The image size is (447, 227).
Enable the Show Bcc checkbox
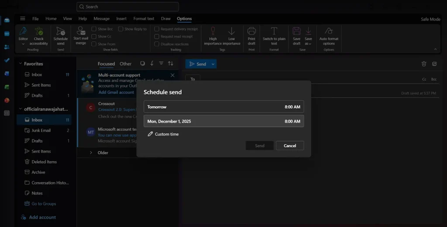94,29
